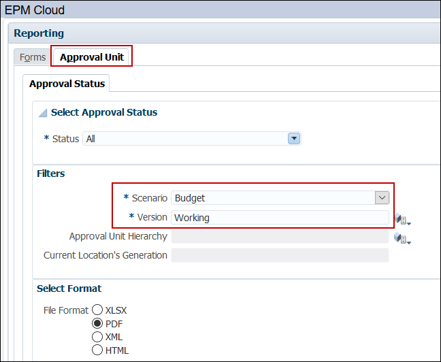
Task: Click the Status combo box showing All
Action: (191, 139)
